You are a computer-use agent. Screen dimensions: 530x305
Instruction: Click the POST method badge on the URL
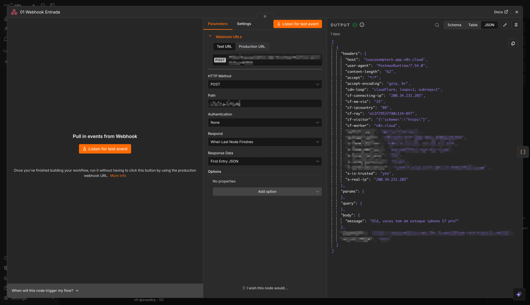tap(220, 60)
